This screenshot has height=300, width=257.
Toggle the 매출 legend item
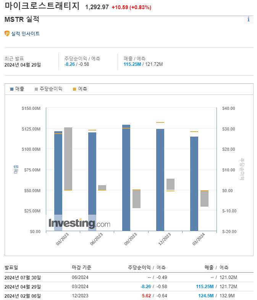pyautogui.click(x=17, y=89)
